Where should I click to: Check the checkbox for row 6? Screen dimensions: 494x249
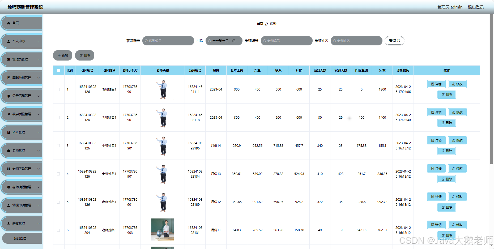tap(58, 230)
